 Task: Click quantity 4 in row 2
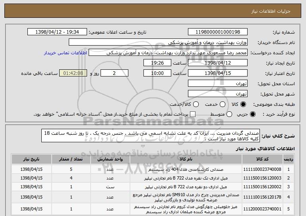coord(71,178)
